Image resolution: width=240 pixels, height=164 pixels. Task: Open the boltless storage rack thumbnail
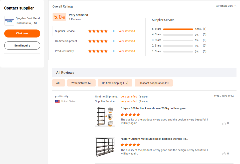tap(105, 147)
